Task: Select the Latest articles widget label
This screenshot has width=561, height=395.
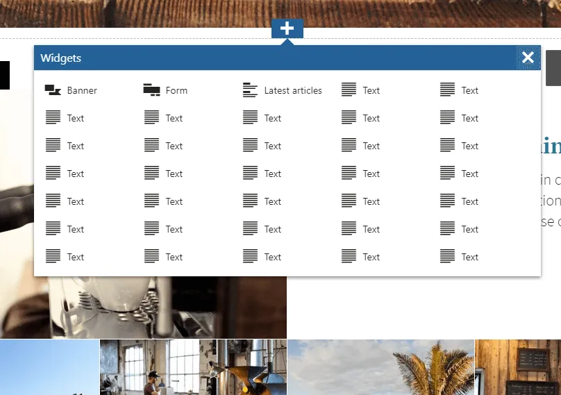Action: [x=293, y=90]
